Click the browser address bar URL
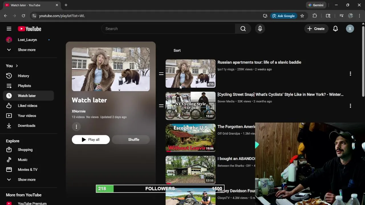 pos(62,16)
